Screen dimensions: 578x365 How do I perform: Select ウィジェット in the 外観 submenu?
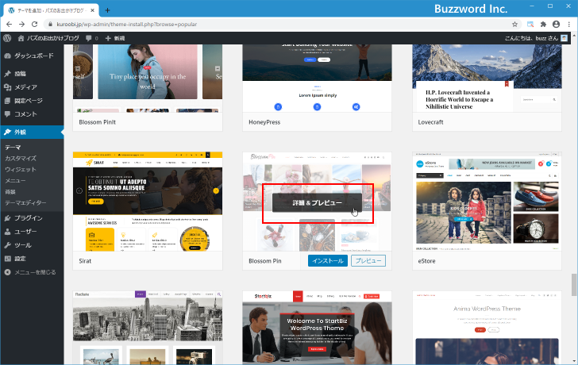click(21, 170)
